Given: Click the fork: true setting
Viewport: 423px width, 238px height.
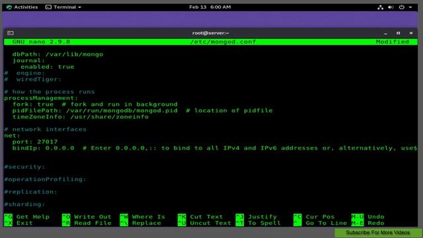Looking at the screenshot, I should coord(33,104).
